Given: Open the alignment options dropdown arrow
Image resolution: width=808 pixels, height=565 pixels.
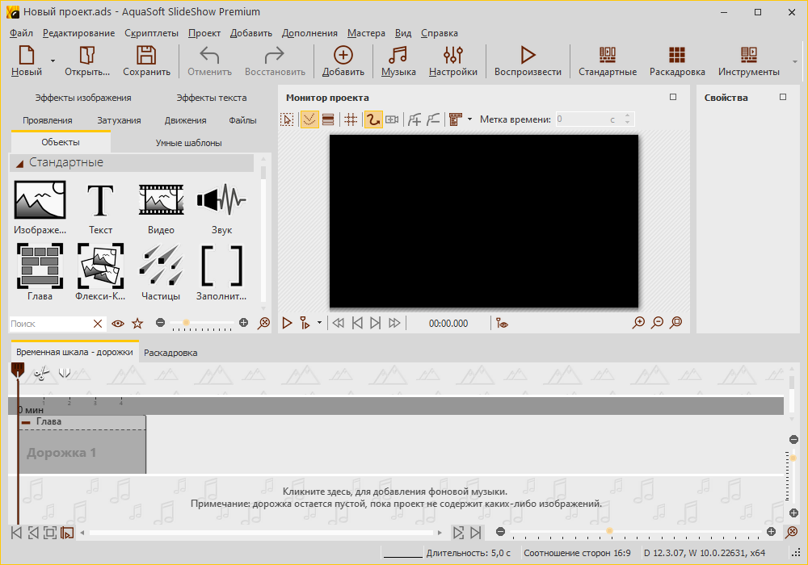Looking at the screenshot, I should [469, 119].
